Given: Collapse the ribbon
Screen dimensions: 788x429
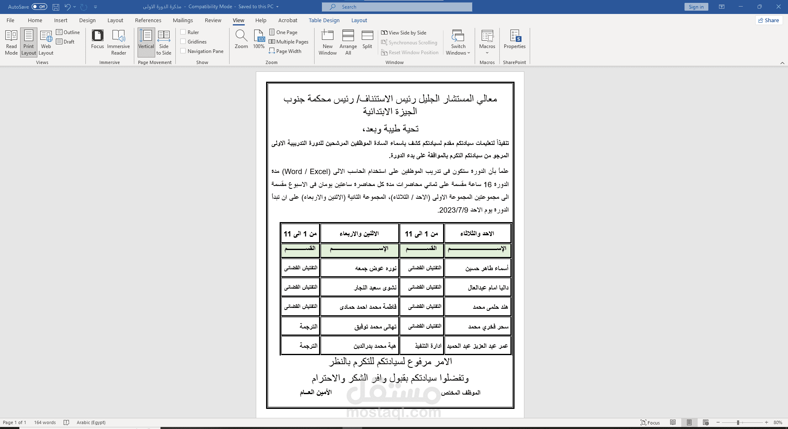Looking at the screenshot, I should coord(782,63).
